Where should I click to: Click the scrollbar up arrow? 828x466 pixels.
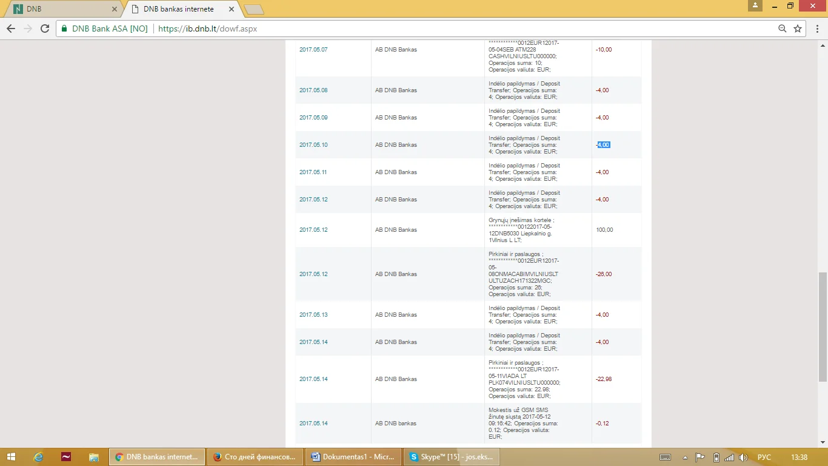pos(823,46)
